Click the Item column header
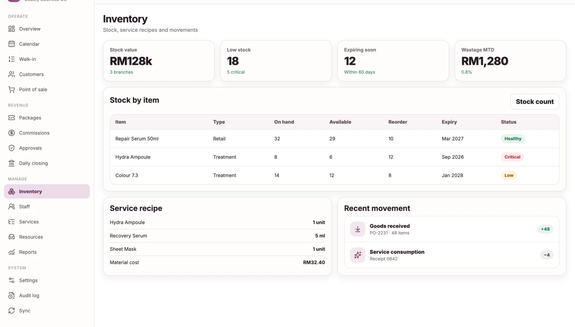The height and width of the screenshot is (327, 575). pos(120,122)
